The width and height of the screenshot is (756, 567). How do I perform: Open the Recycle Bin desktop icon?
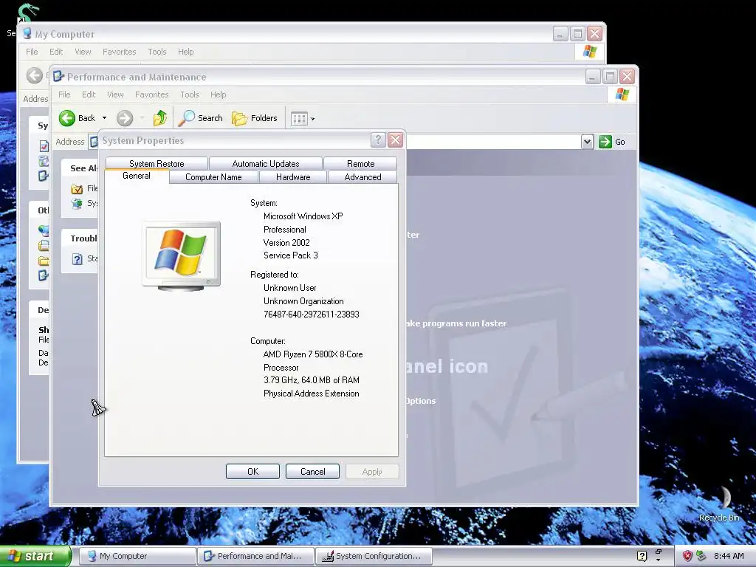(x=719, y=504)
